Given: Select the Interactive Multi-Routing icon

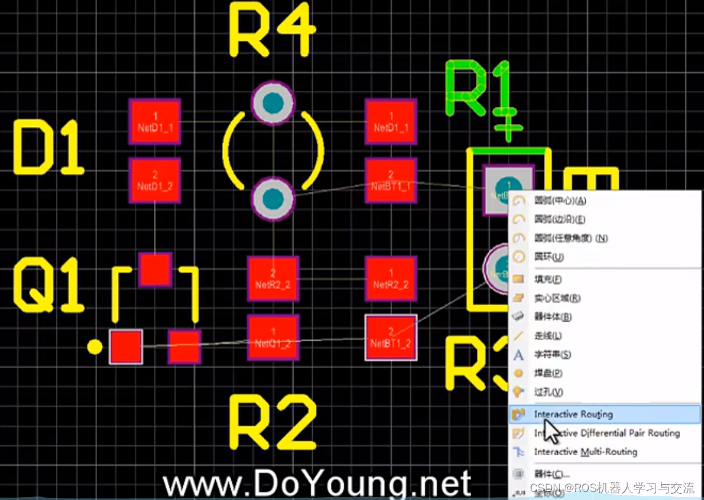Looking at the screenshot, I should (518, 452).
